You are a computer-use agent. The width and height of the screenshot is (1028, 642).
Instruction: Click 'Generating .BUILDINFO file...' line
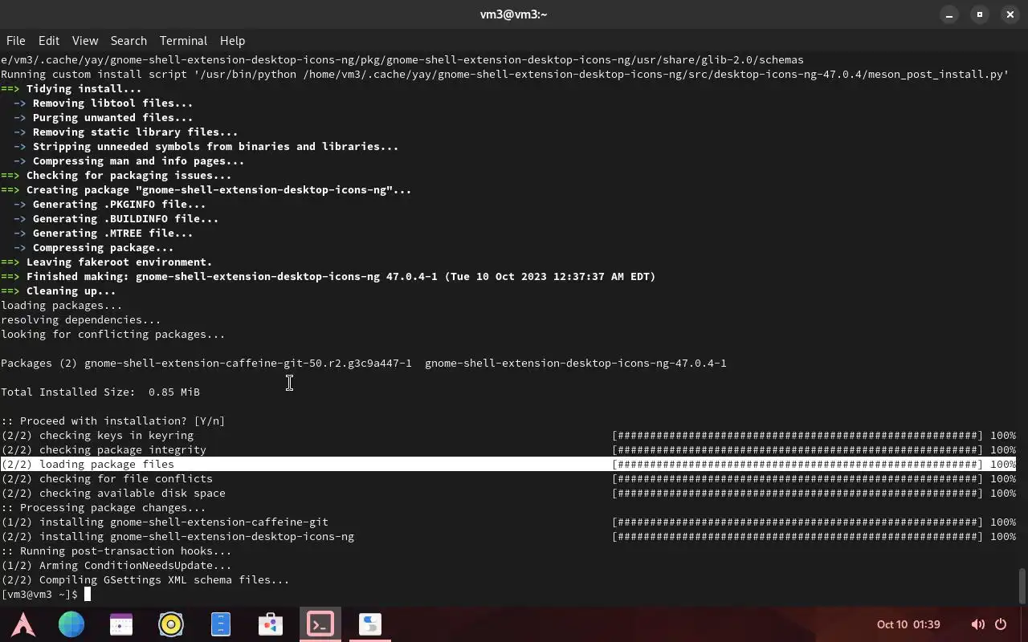click(x=116, y=218)
